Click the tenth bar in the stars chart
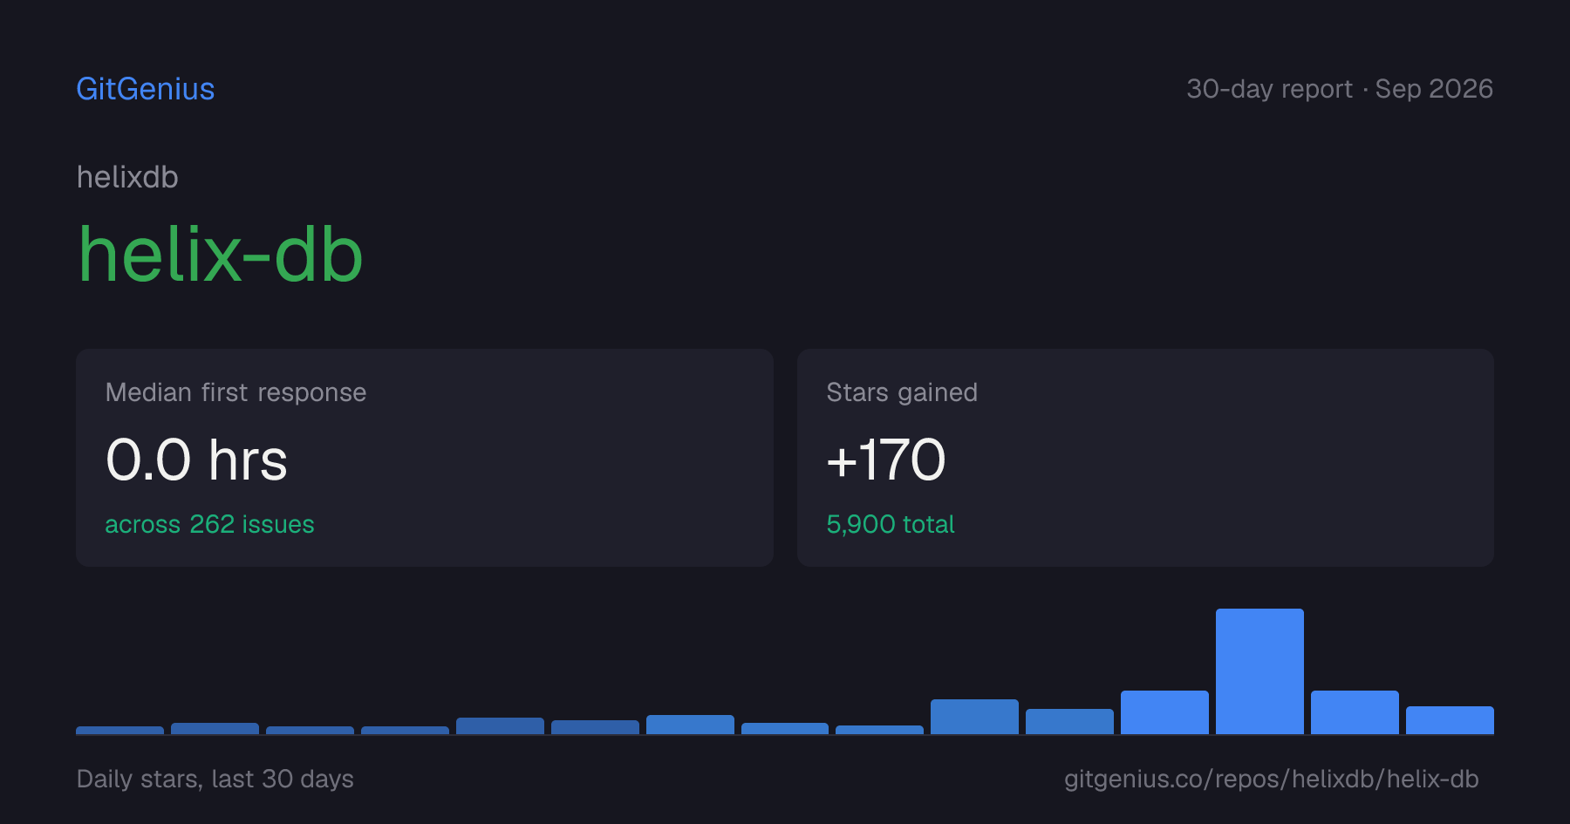The width and height of the screenshot is (1570, 824). click(x=974, y=717)
